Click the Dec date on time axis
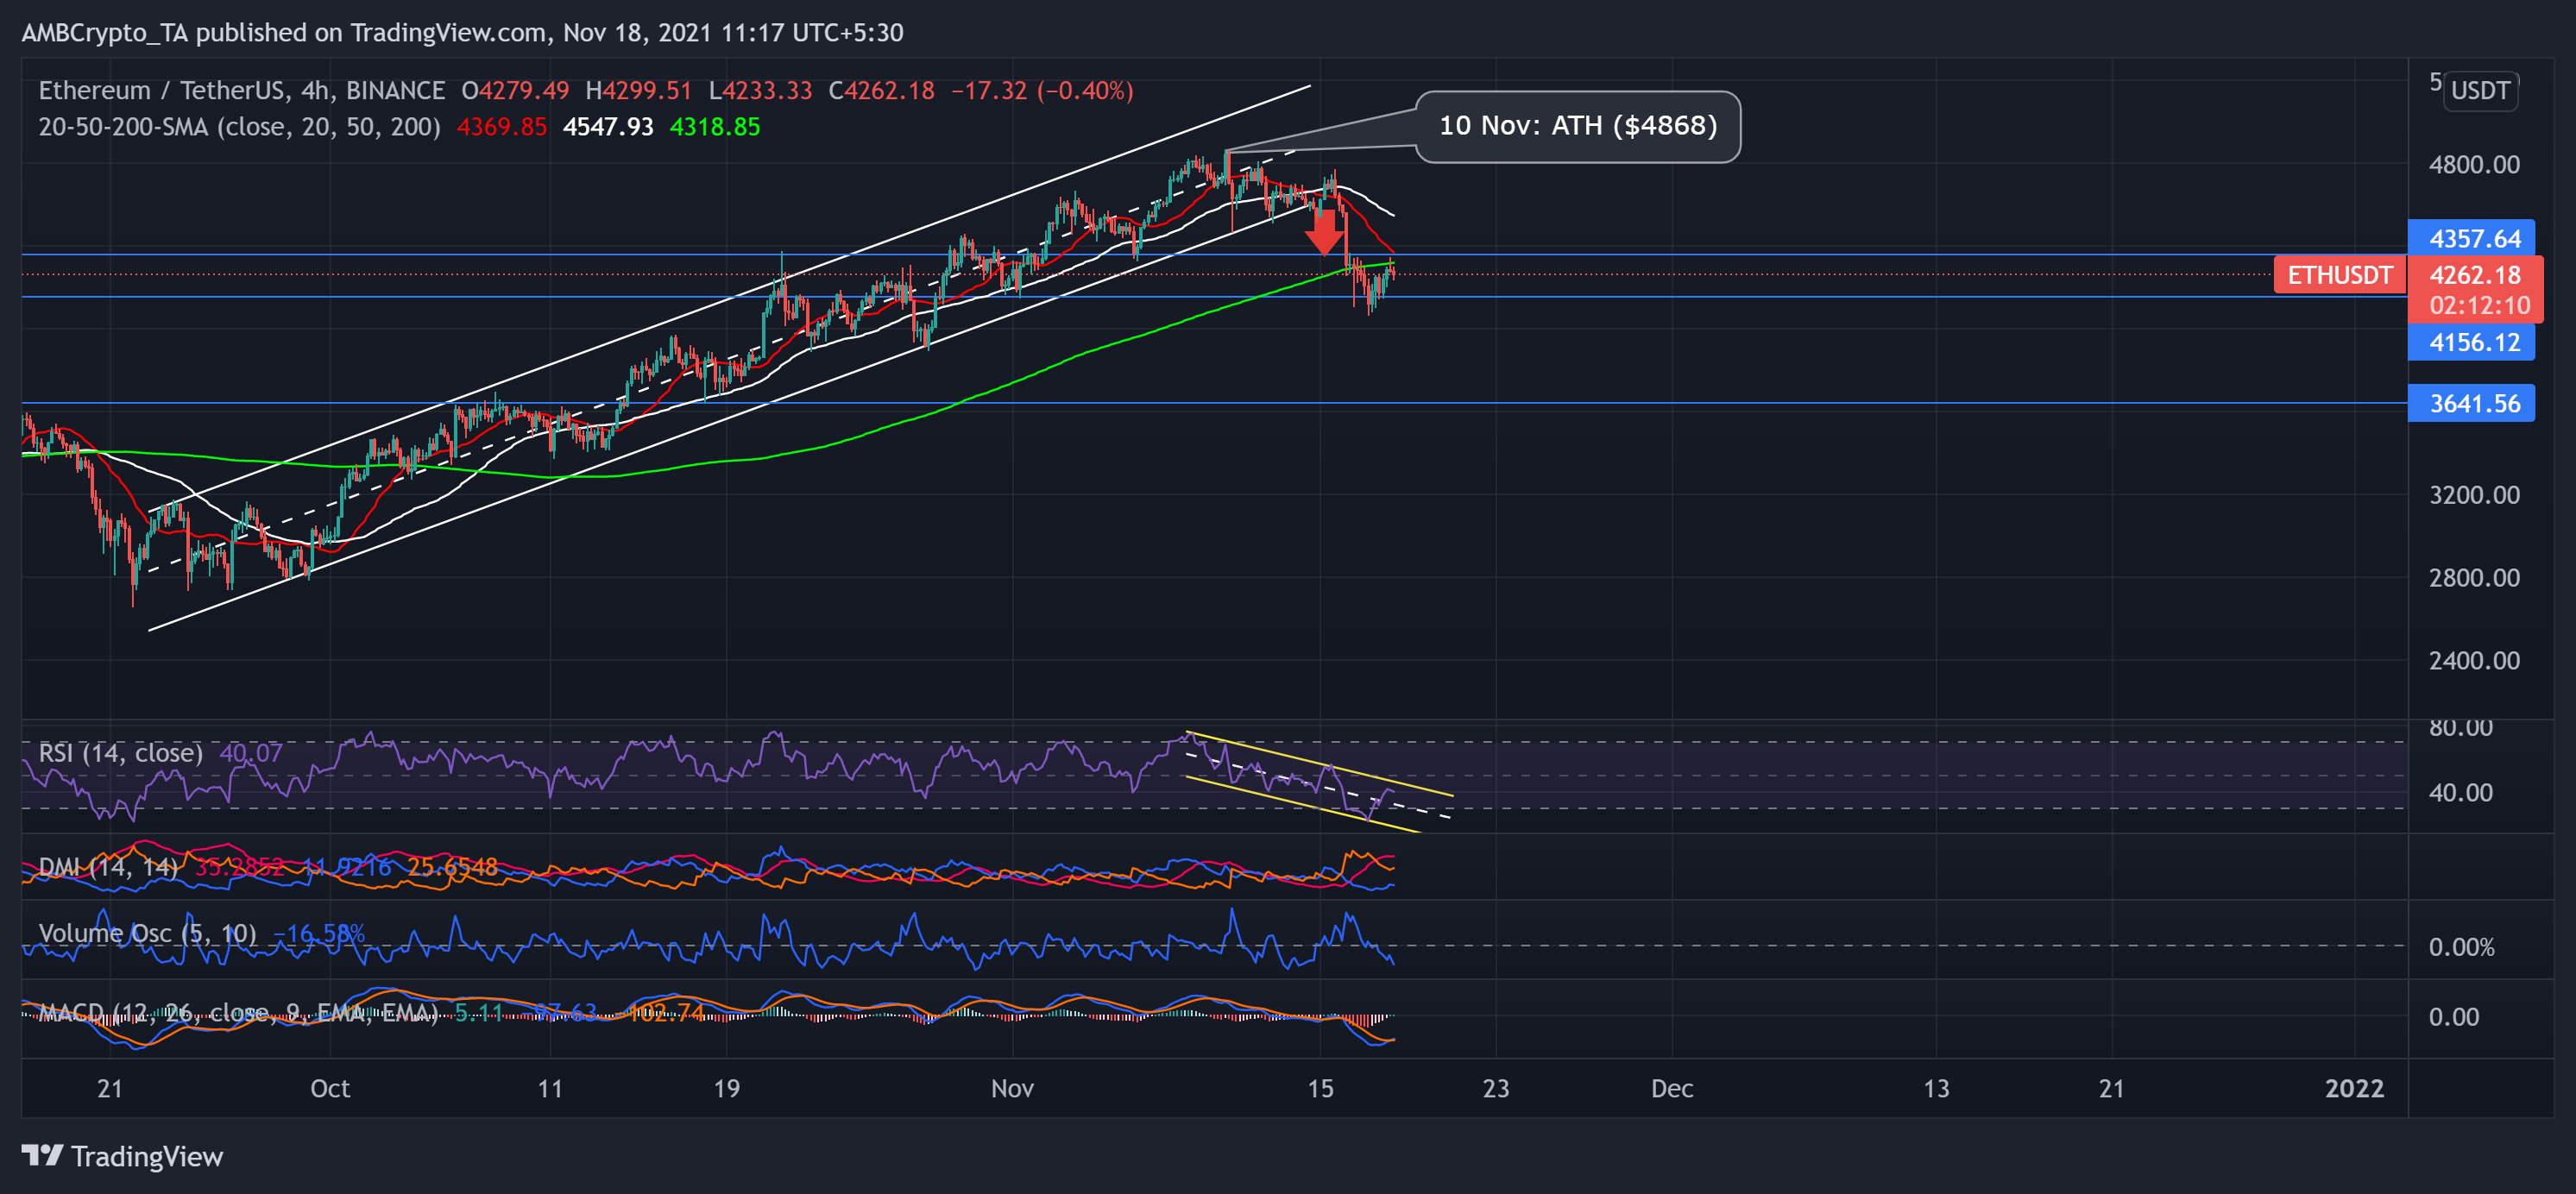The image size is (2576, 1194). click(x=1672, y=1088)
